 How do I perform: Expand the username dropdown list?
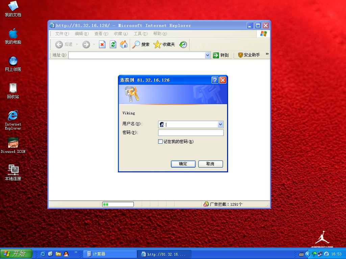pyautogui.click(x=220, y=124)
